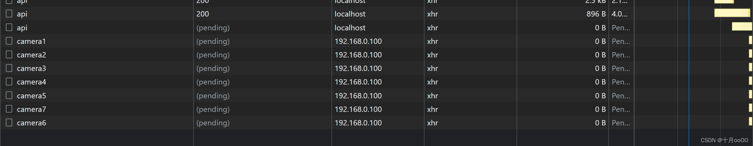Click the localhost domain of pending api
The image size is (753, 146).
coord(350,28)
